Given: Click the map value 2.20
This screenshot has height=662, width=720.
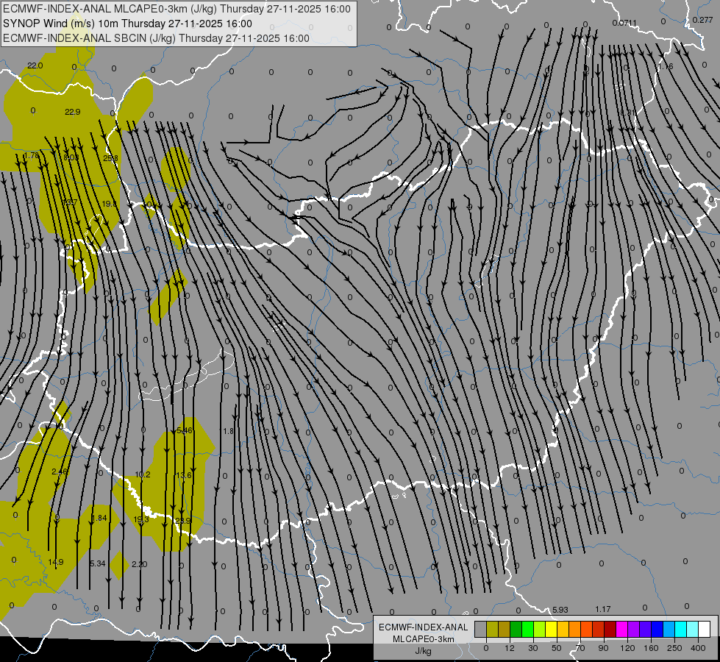Looking at the screenshot, I should 139,564.
